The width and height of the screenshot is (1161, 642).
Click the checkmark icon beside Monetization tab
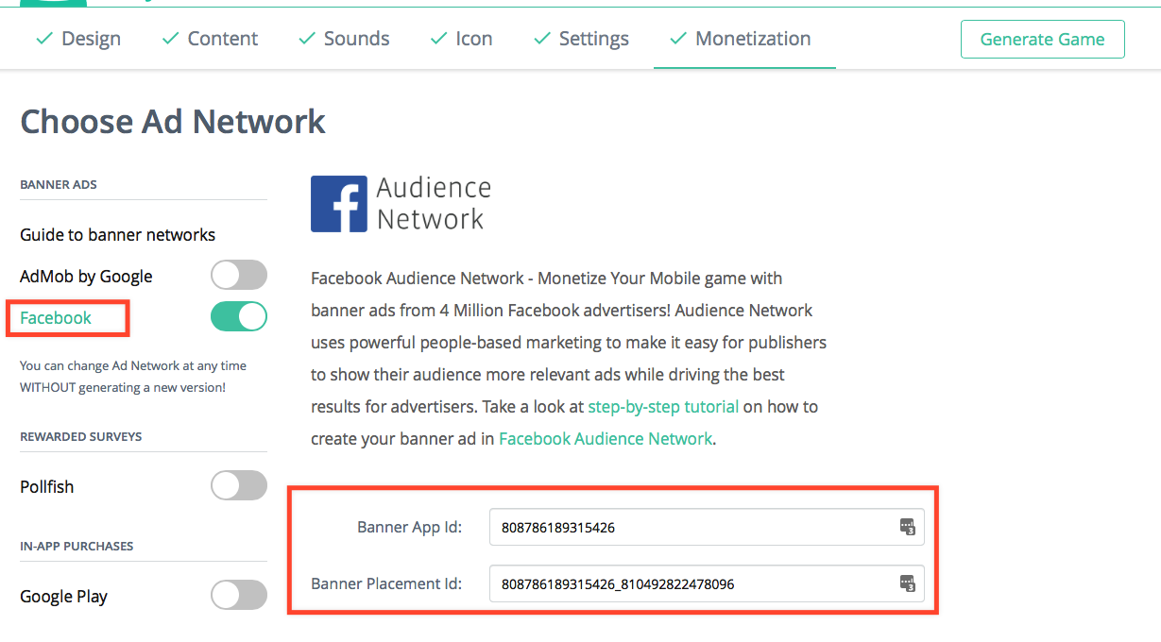tap(677, 39)
